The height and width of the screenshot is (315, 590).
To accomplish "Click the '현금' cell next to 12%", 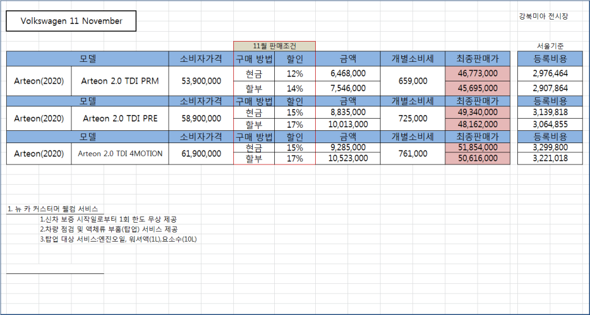I will [254, 74].
